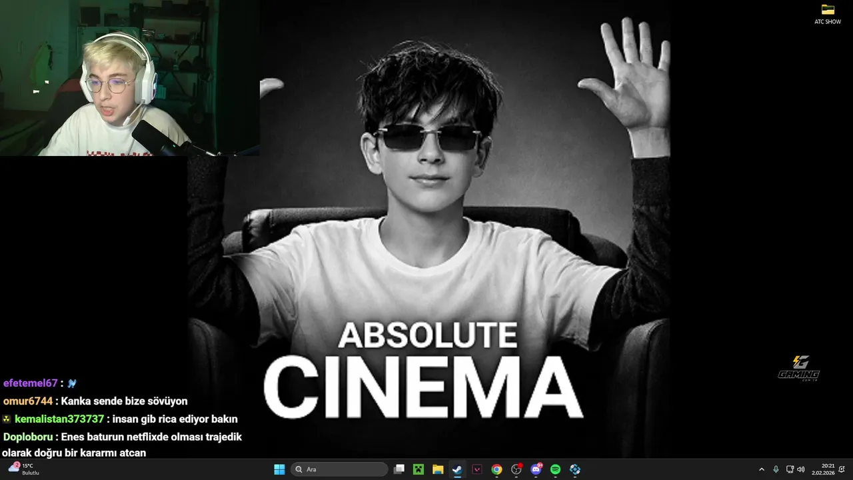Click the emote after efetemel67's name
Image resolution: width=853 pixels, height=480 pixels.
[x=72, y=383]
